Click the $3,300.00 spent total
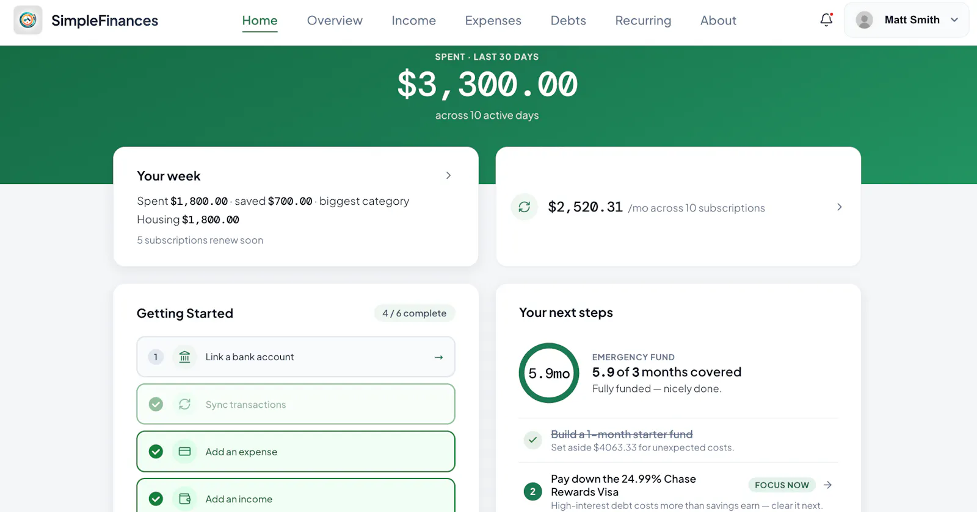This screenshot has width=977, height=512. tap(487, 84)
